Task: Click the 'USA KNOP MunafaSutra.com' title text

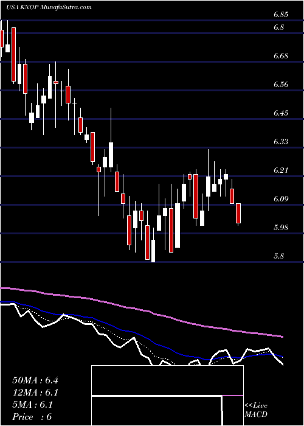Action: point(49,7)
